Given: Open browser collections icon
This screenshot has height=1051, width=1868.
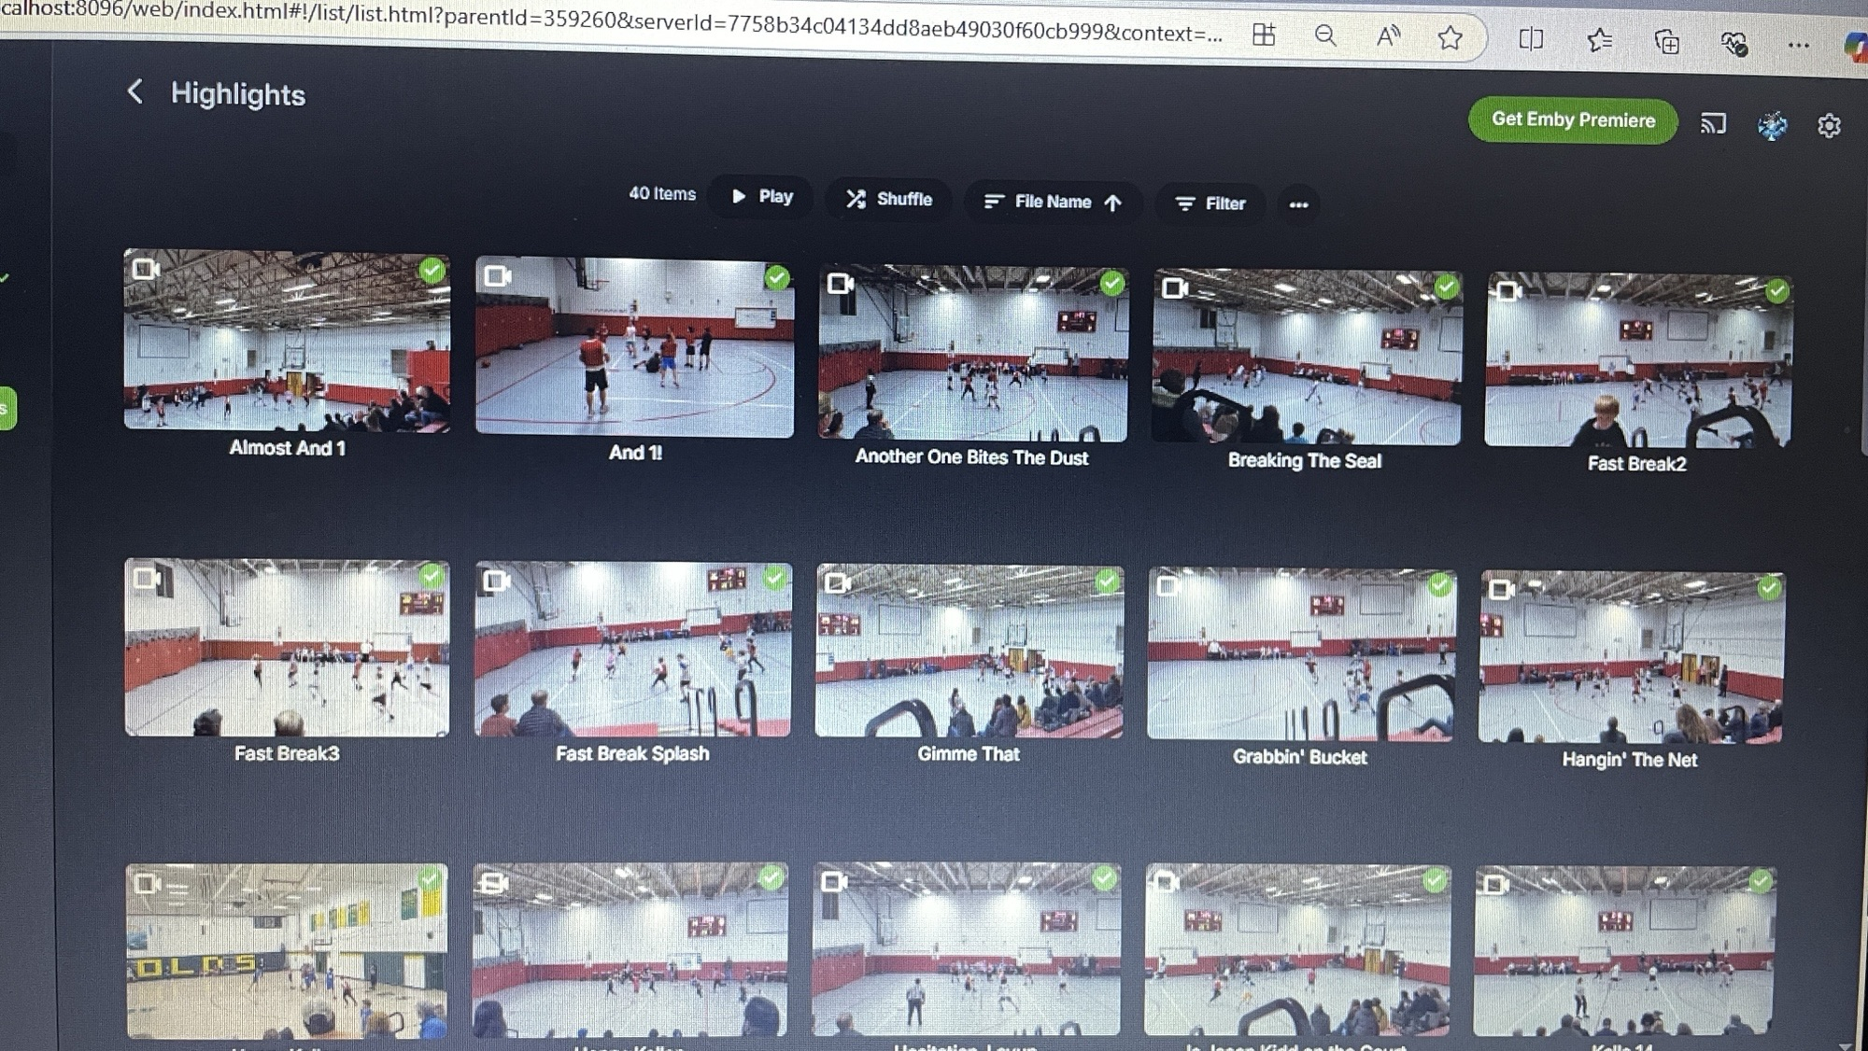Looking at the screenshot, I should tap(1666, 42).
